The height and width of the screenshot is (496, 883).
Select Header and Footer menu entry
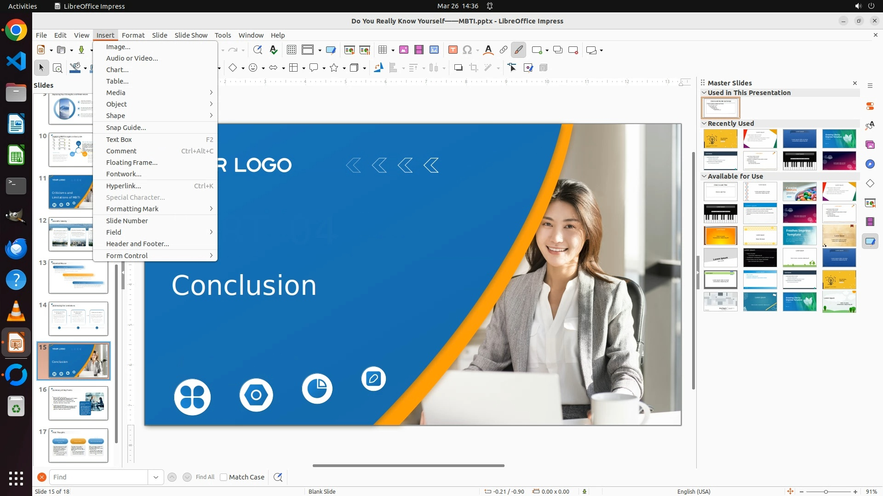(x=138, y=244)
